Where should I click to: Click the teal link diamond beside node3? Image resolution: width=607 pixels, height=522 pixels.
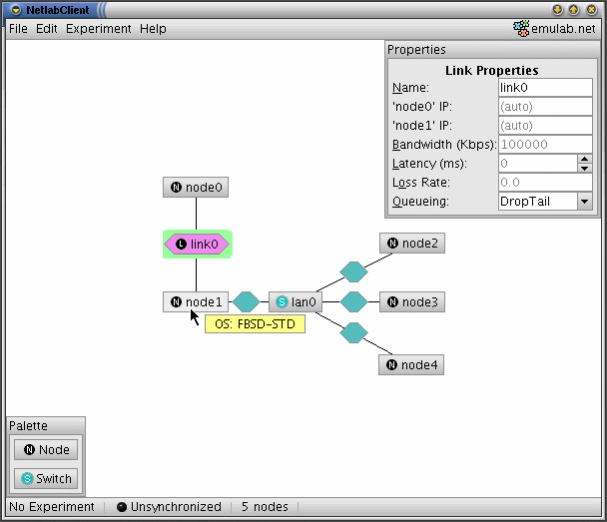point(353,301)
